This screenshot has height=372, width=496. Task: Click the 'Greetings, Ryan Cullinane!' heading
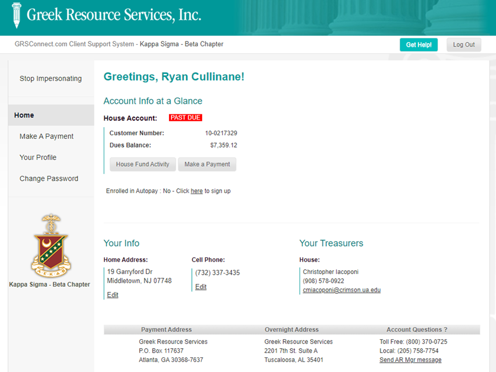174,76
